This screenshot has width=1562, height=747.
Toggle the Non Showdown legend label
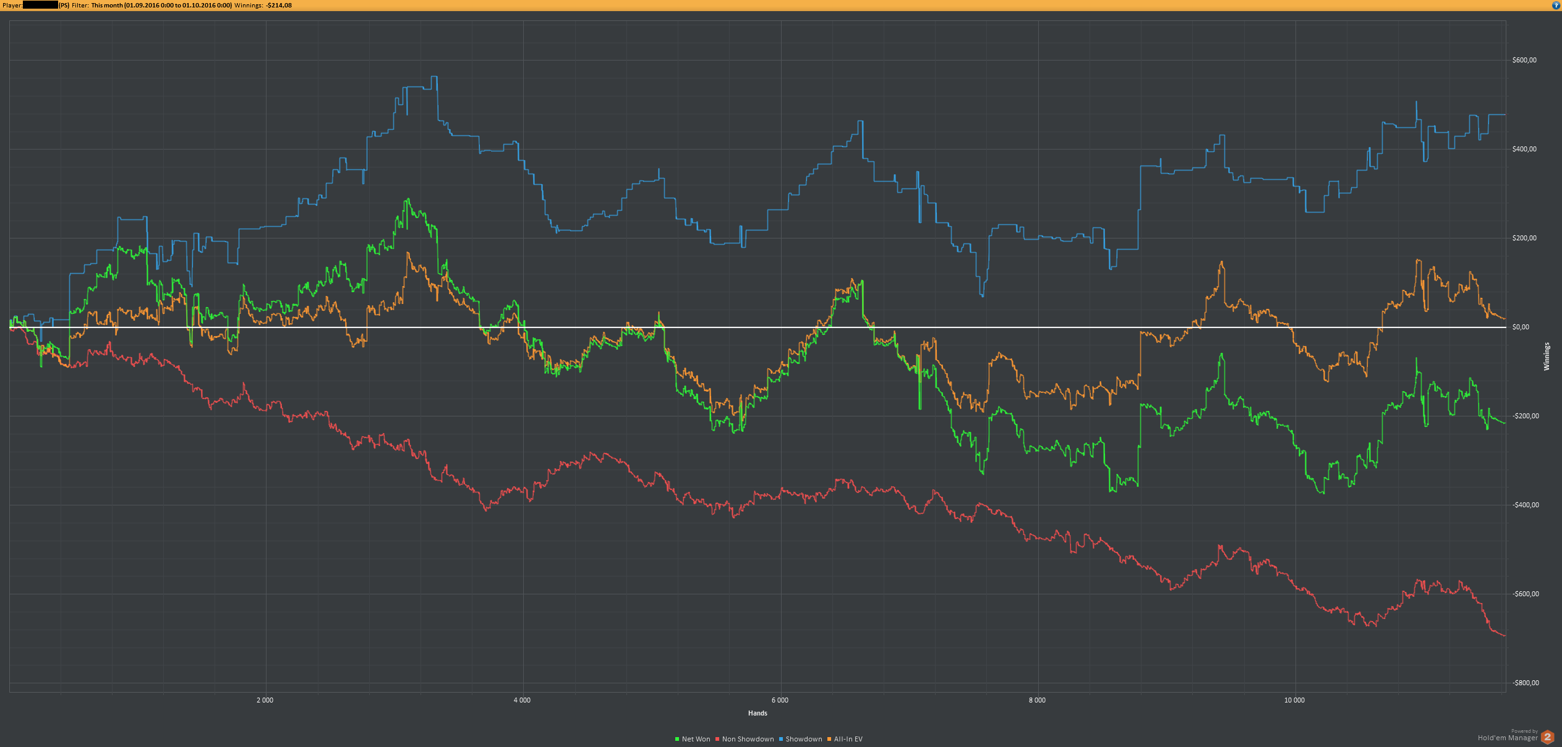(748, 739)
